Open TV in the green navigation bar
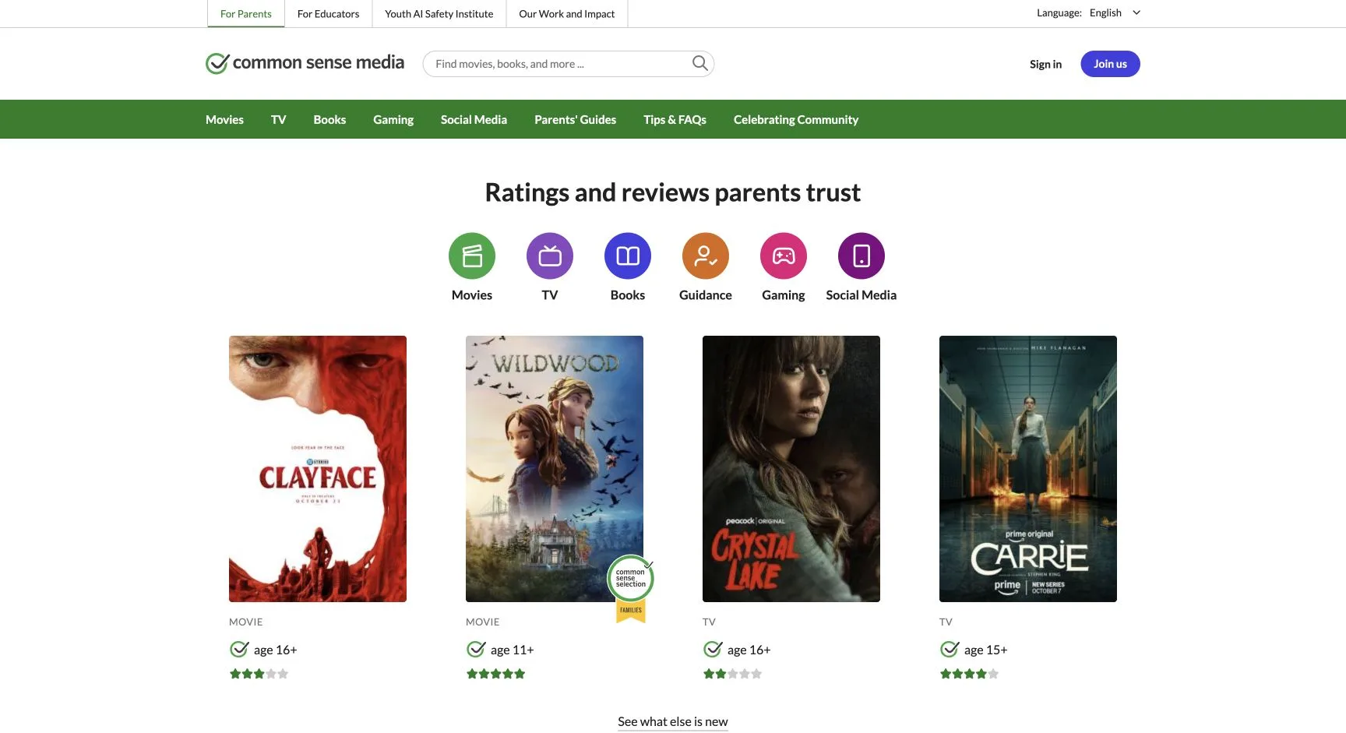This screenshot has height=733, width=1346. coord(279,119)
